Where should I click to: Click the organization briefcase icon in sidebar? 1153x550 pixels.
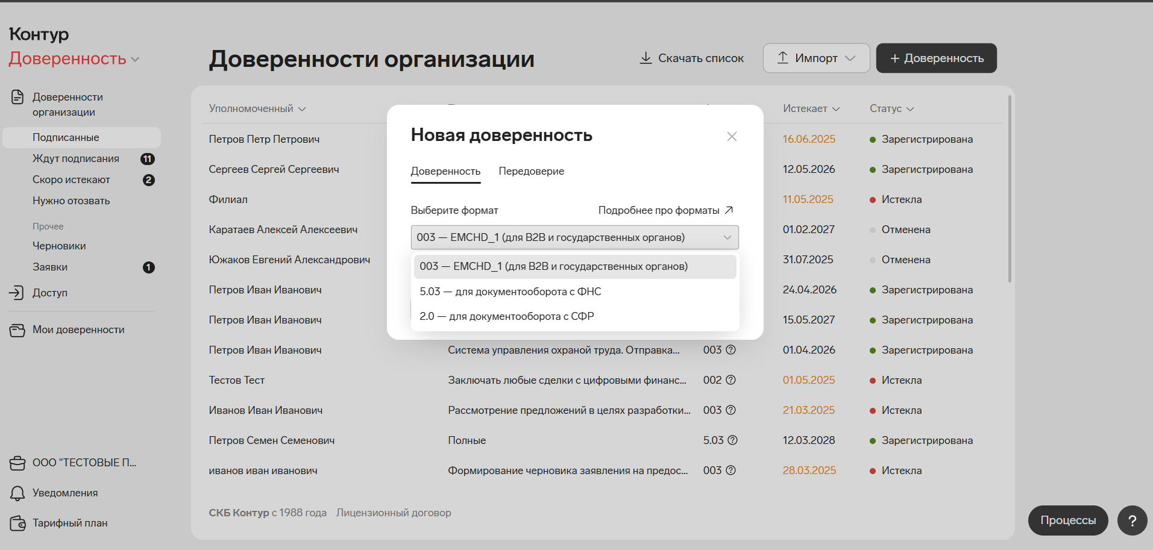pyautogui.click(x=17, y=463)
